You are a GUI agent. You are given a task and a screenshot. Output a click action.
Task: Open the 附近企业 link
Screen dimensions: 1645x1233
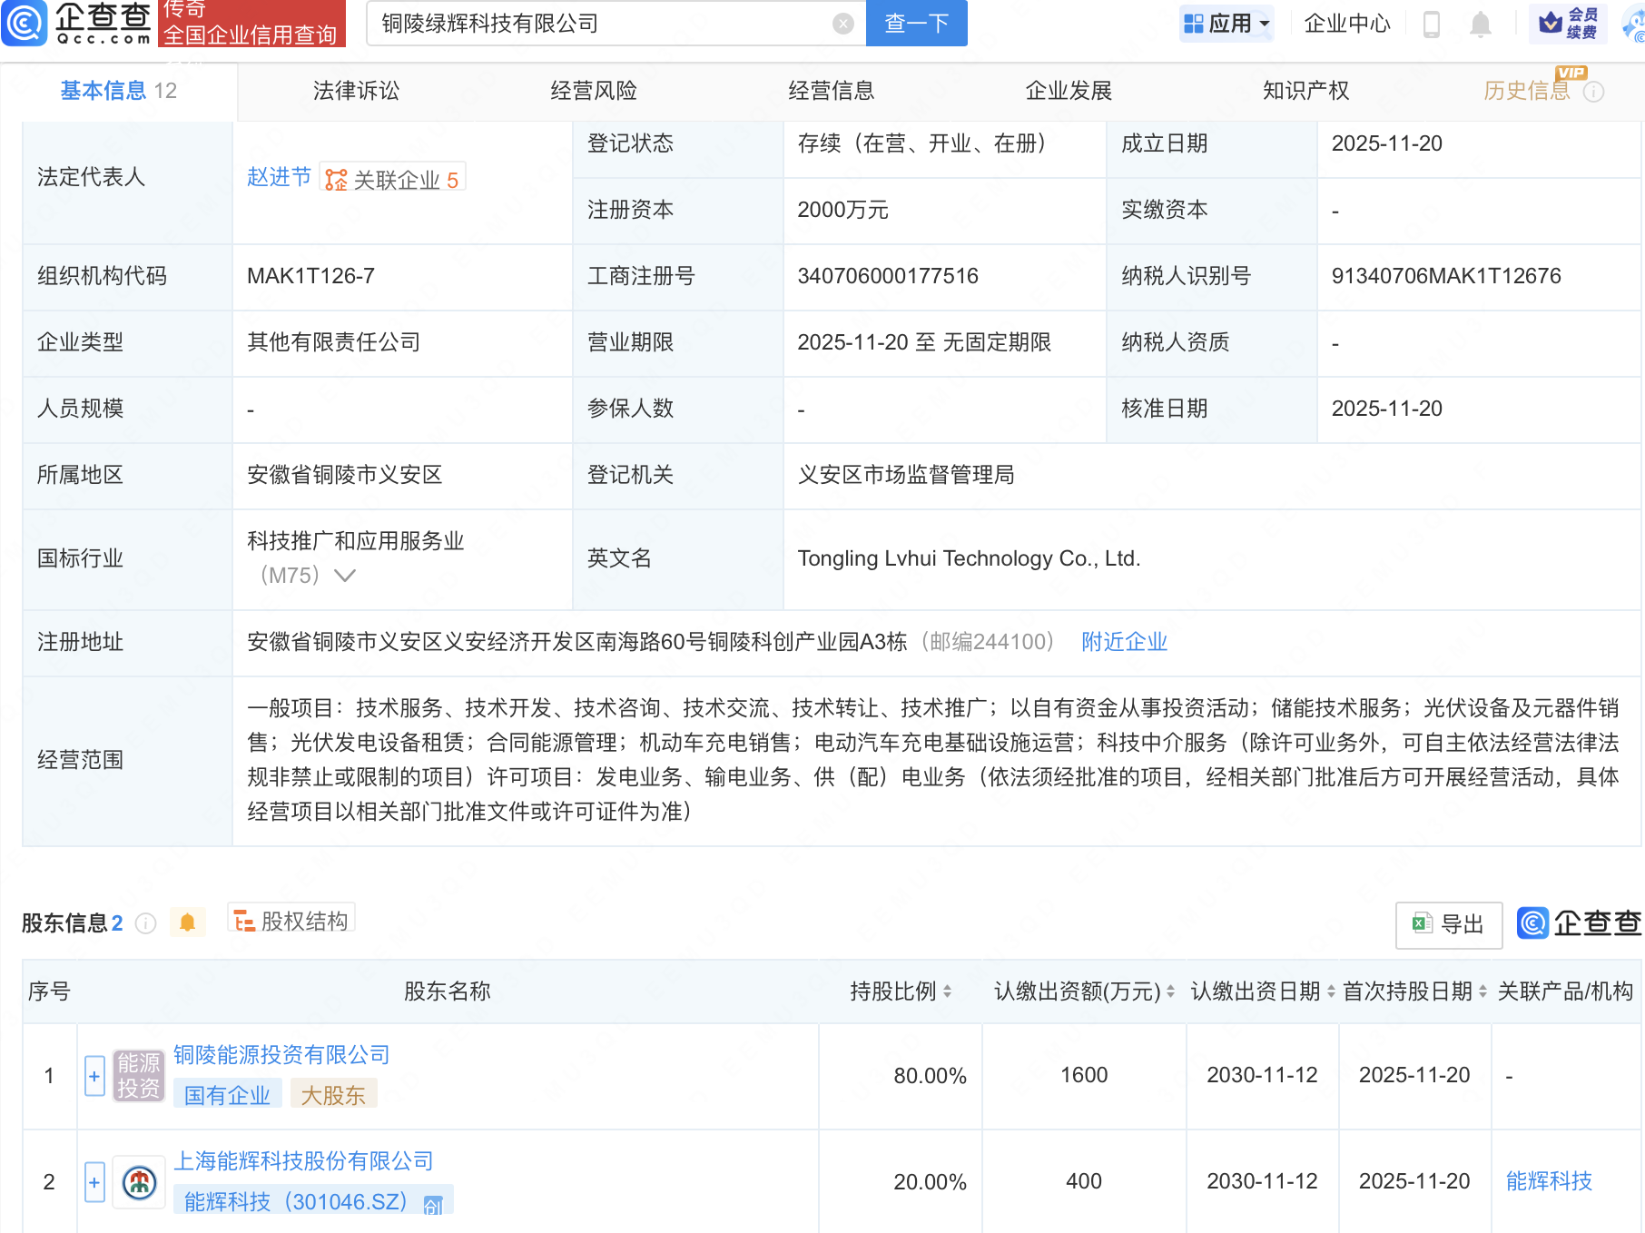(1124, 642)
